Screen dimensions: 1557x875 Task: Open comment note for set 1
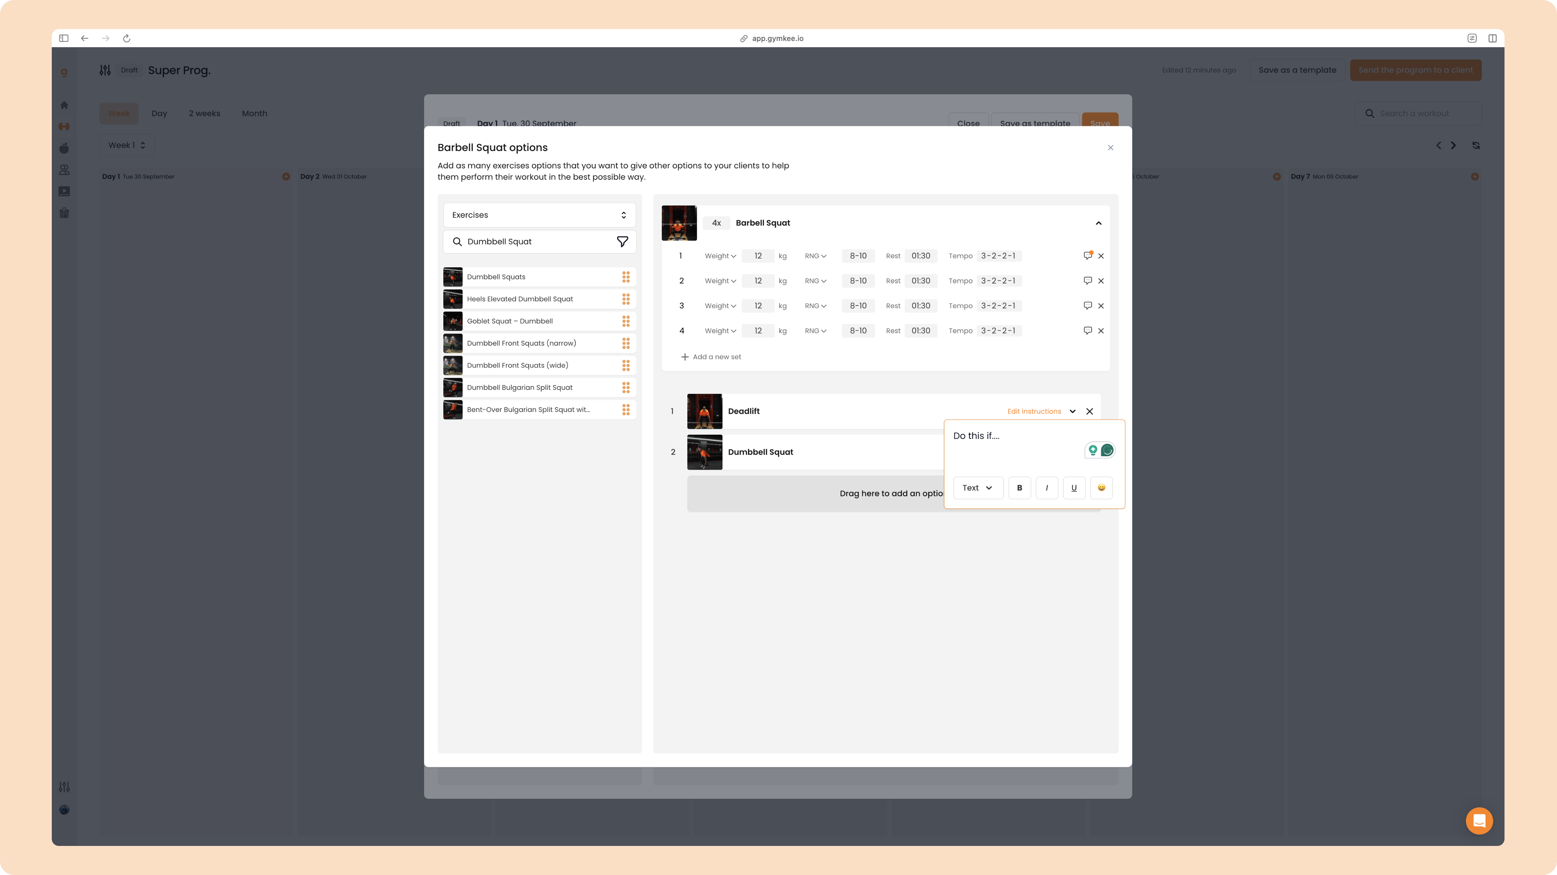1087,256
